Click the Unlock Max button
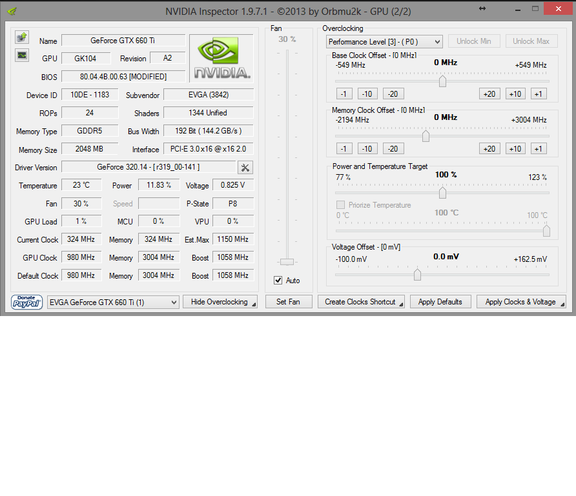This screenshot has height=496, width=576. [531, 41]
